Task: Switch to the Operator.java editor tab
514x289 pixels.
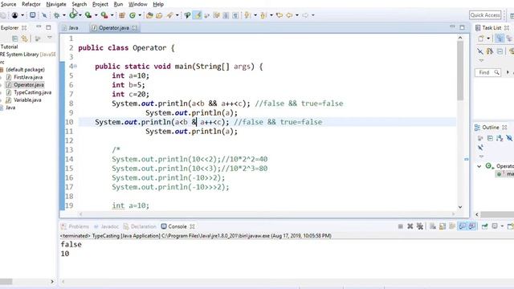Action: pyautogui.click(x=114, y=28)
